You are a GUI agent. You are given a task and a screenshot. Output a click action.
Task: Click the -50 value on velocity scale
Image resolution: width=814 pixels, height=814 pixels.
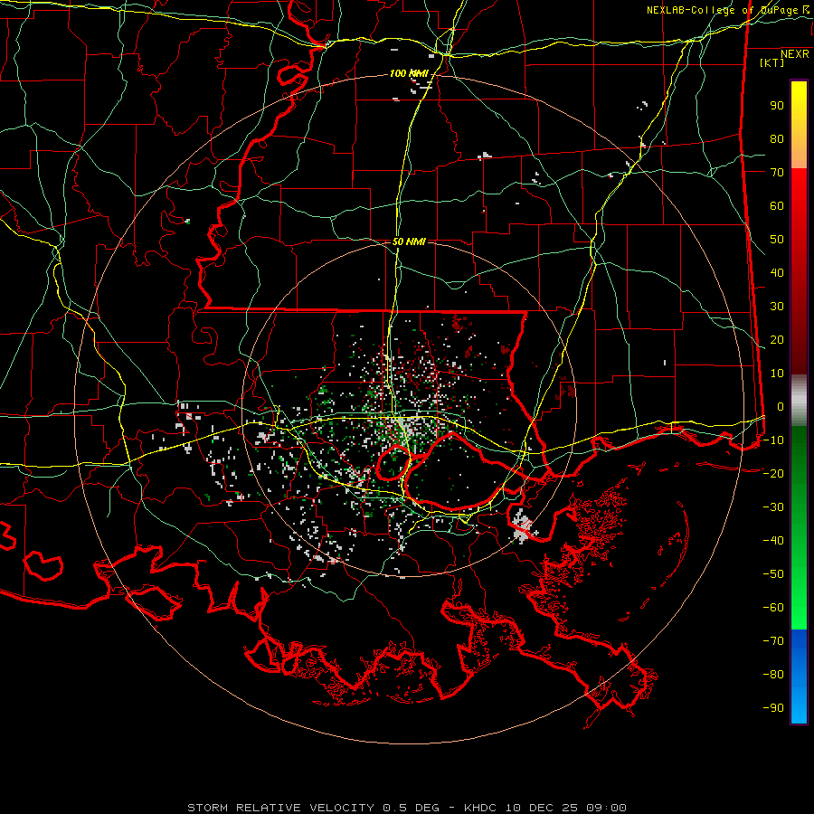tap(773, 574)
